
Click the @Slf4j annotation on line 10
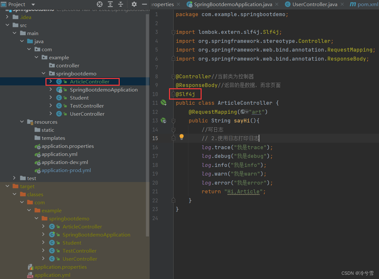tap(185, 94)
